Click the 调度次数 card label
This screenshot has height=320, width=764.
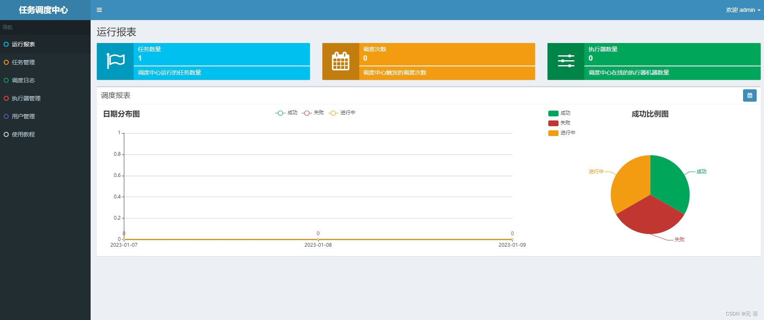point(375,49)
